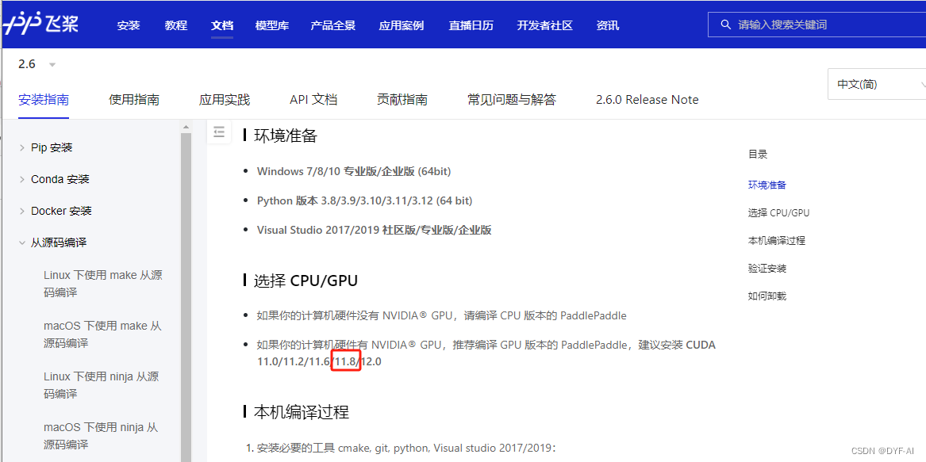Image resolution: width=926 pixels, height=462 pixels.
Task: Click the sidebar scrollbar up arrow
Action: coord(186,126)
